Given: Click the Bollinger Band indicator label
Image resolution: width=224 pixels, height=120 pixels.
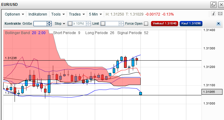Looking at the screenshot, I should (17, 33).
